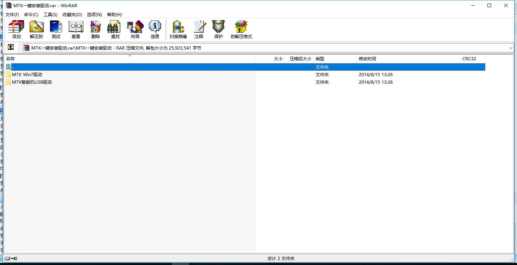Select the MTK智能机USB驱动 folder name
Screen dimensions: 517x265
click(32, 82)
